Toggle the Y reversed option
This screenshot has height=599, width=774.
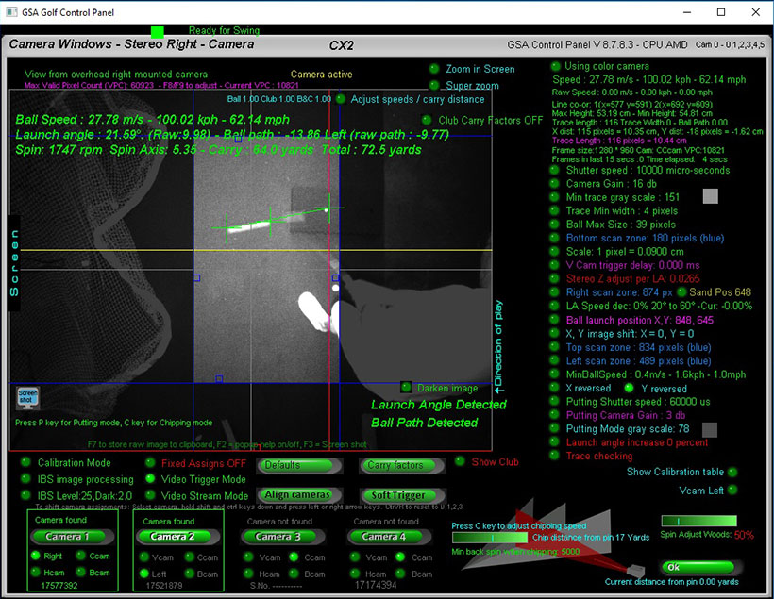[x=629, y=388]
